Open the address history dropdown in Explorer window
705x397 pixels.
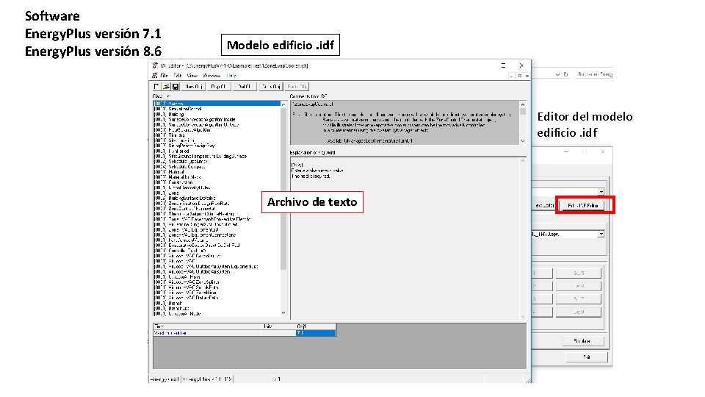[557, 74]
